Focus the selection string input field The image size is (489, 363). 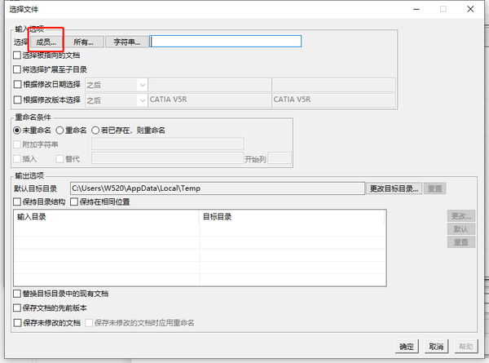coord(226,42)
